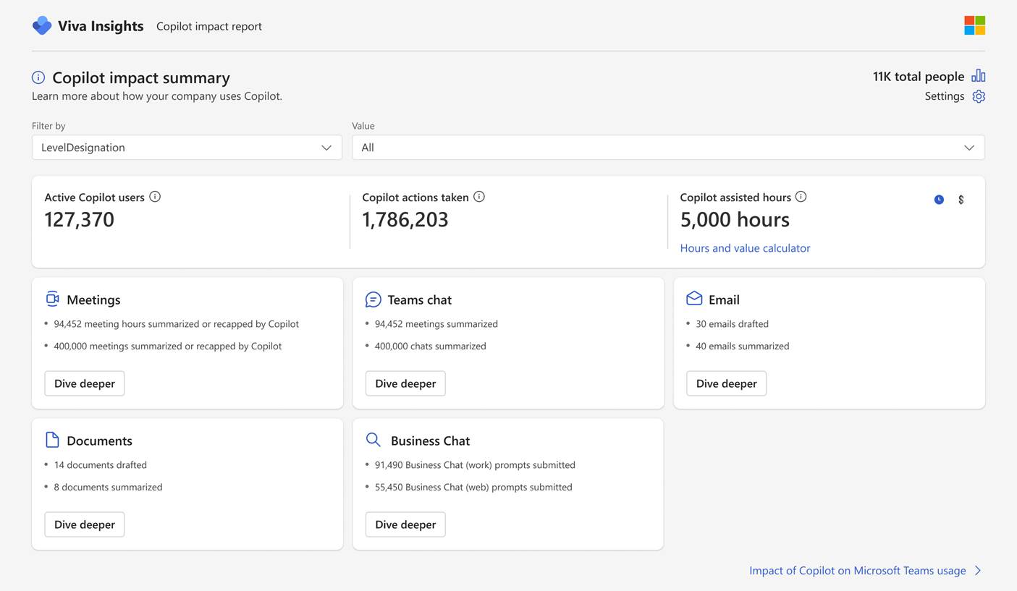
Task: Click the 'Filter by' label
Action: [x=48, y=126]
